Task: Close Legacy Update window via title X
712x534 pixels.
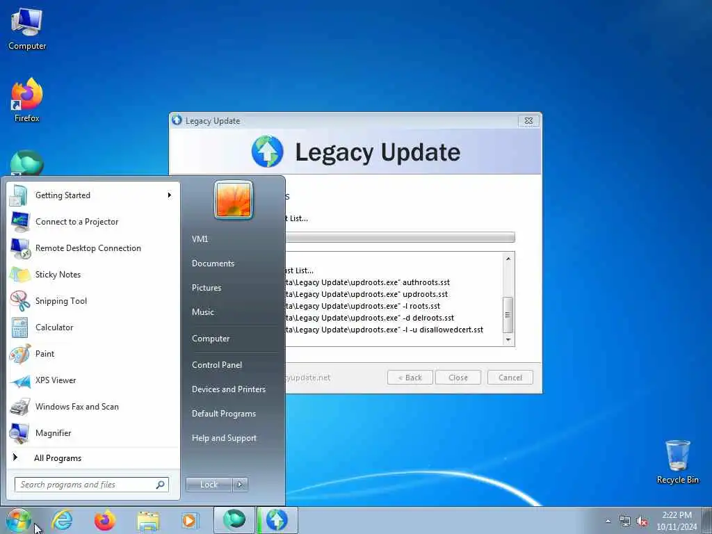Action: [x=528, y=121]
